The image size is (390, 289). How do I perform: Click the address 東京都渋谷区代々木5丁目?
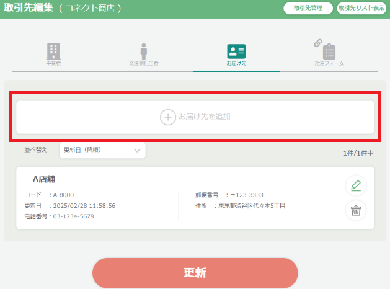(x=252, y=206)
